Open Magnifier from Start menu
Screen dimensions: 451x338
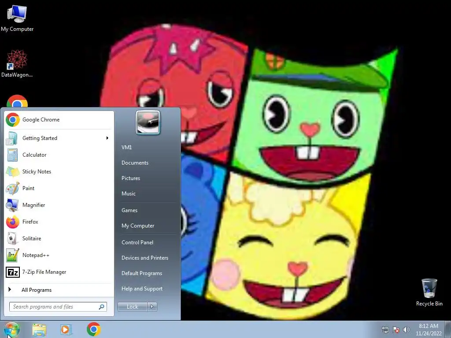59,205
